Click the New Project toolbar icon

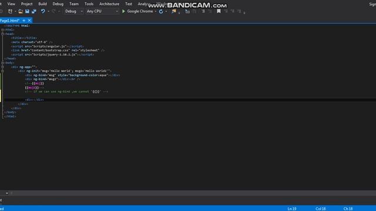coord(10,11)
